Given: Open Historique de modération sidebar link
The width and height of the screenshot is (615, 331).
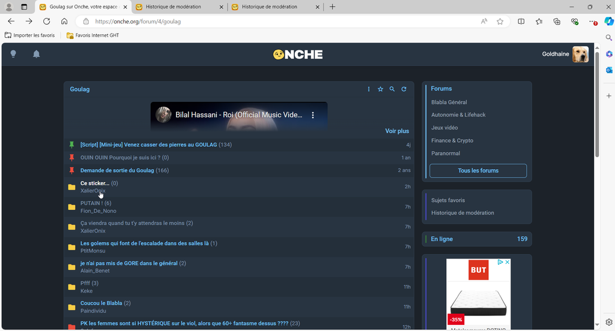Looking at the screenshot, I should pos(462,213).
